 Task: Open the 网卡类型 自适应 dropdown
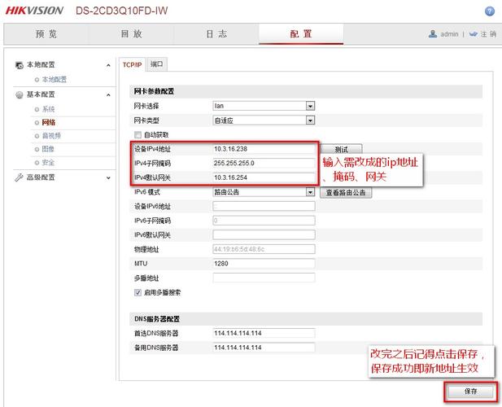[x=264, y=120]
